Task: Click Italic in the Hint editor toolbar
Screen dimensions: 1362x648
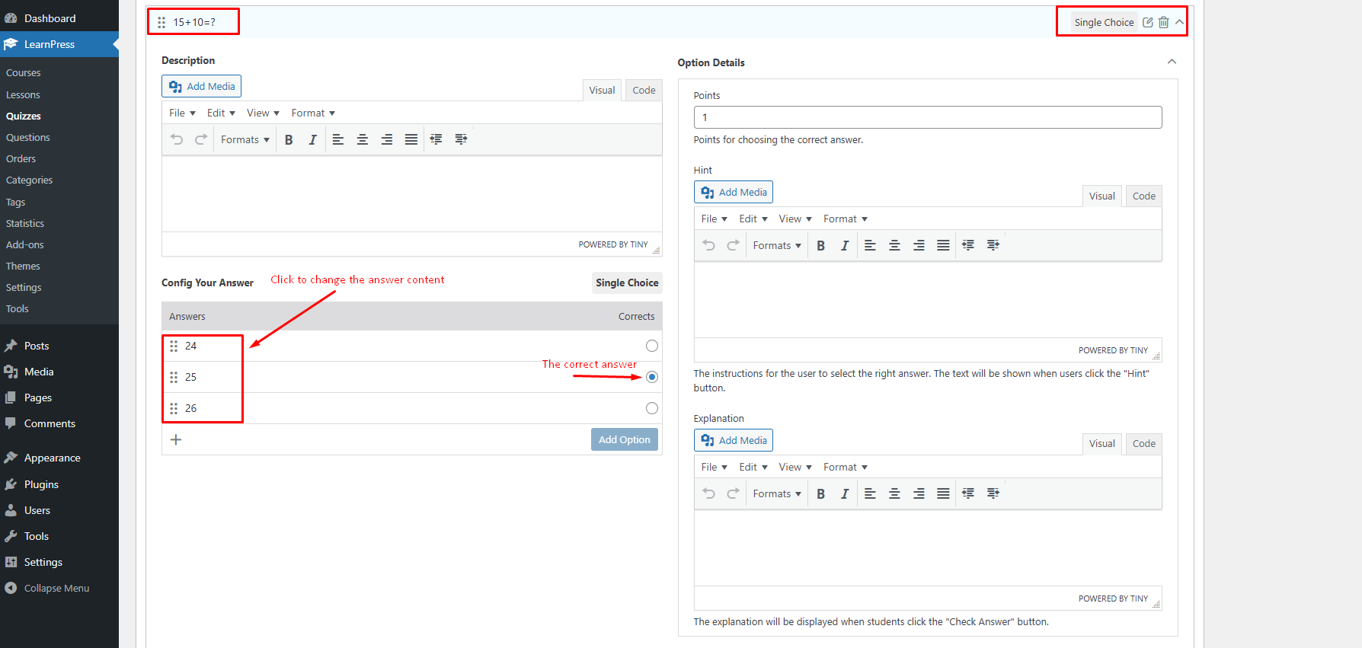Action: coord(844,245)
